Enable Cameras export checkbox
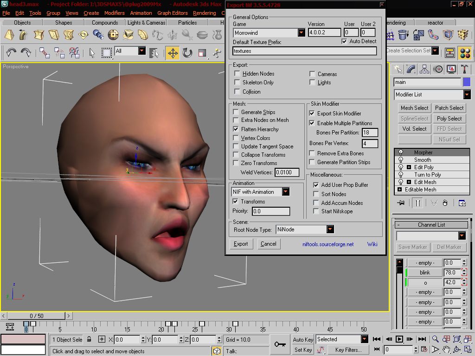This screenshot has width=475, height=356. point(312,74)
